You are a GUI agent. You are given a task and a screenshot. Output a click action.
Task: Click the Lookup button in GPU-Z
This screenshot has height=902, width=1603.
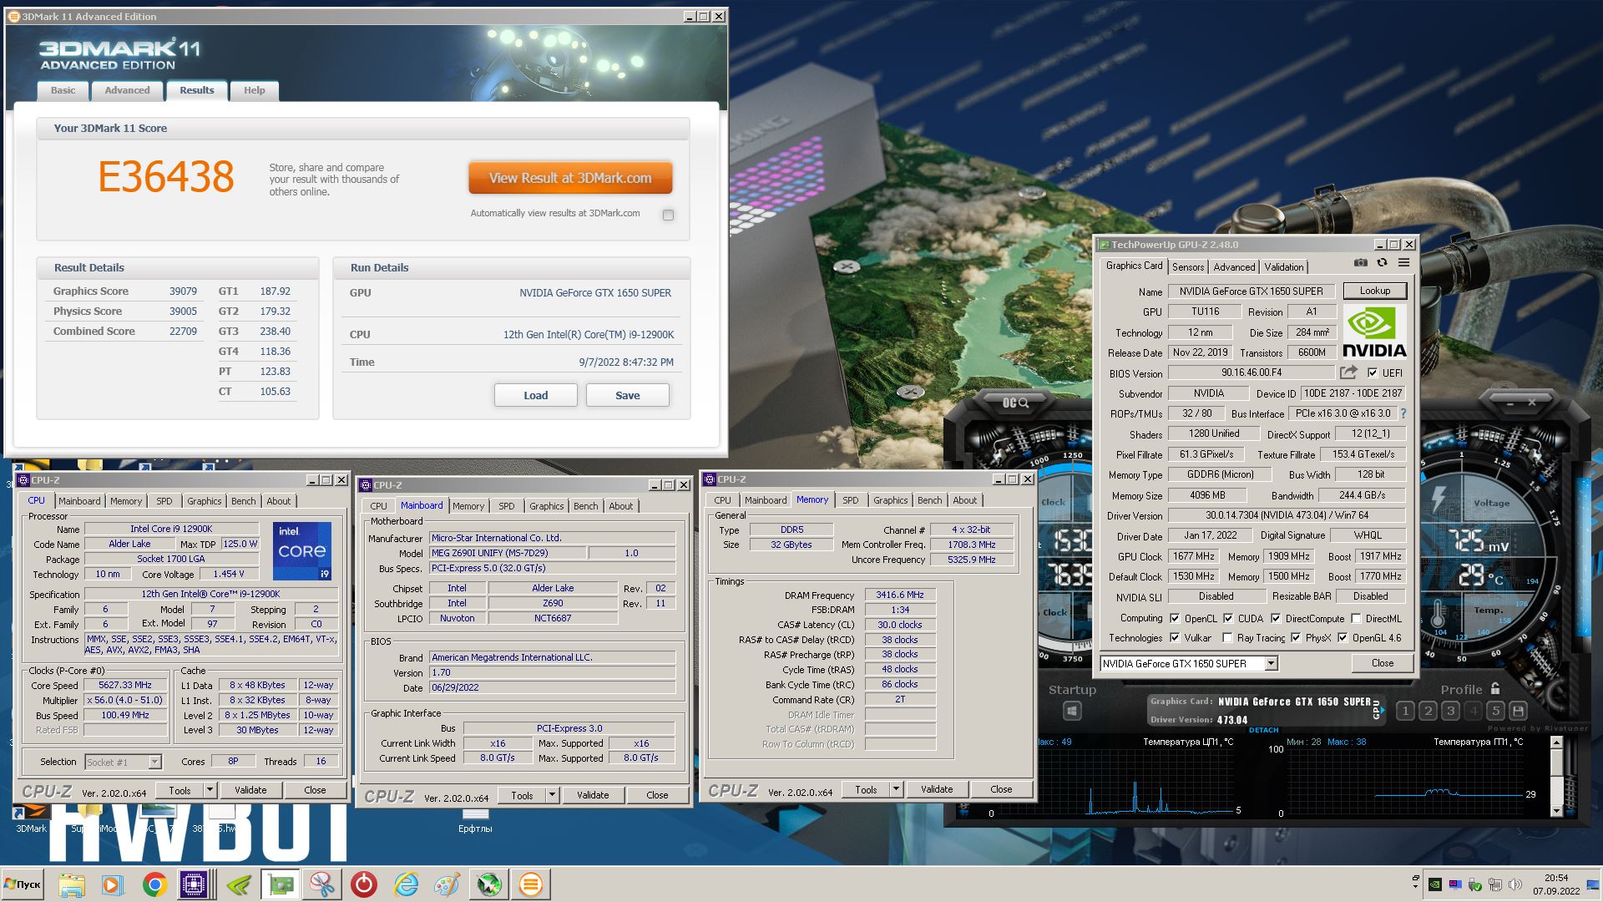point(1374,291)
